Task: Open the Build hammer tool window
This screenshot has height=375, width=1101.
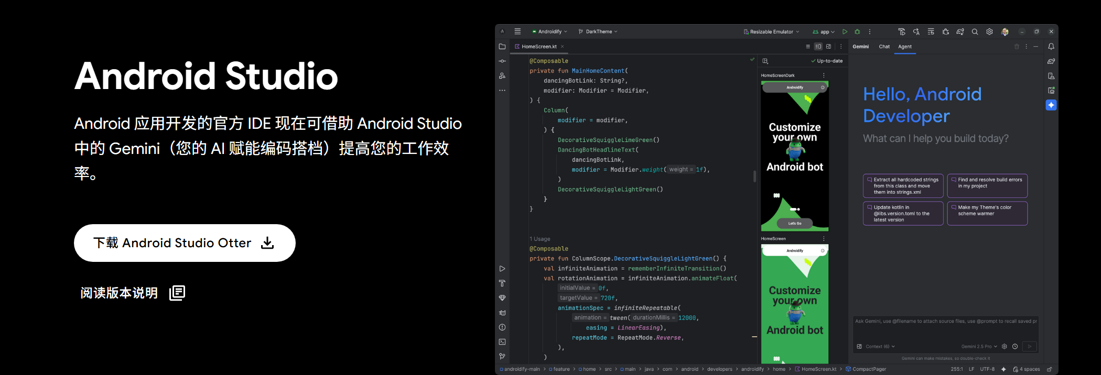Action: click(502, 283)
